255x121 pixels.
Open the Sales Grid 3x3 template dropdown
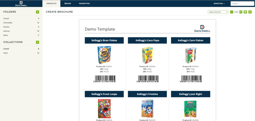tap(218, 12)
